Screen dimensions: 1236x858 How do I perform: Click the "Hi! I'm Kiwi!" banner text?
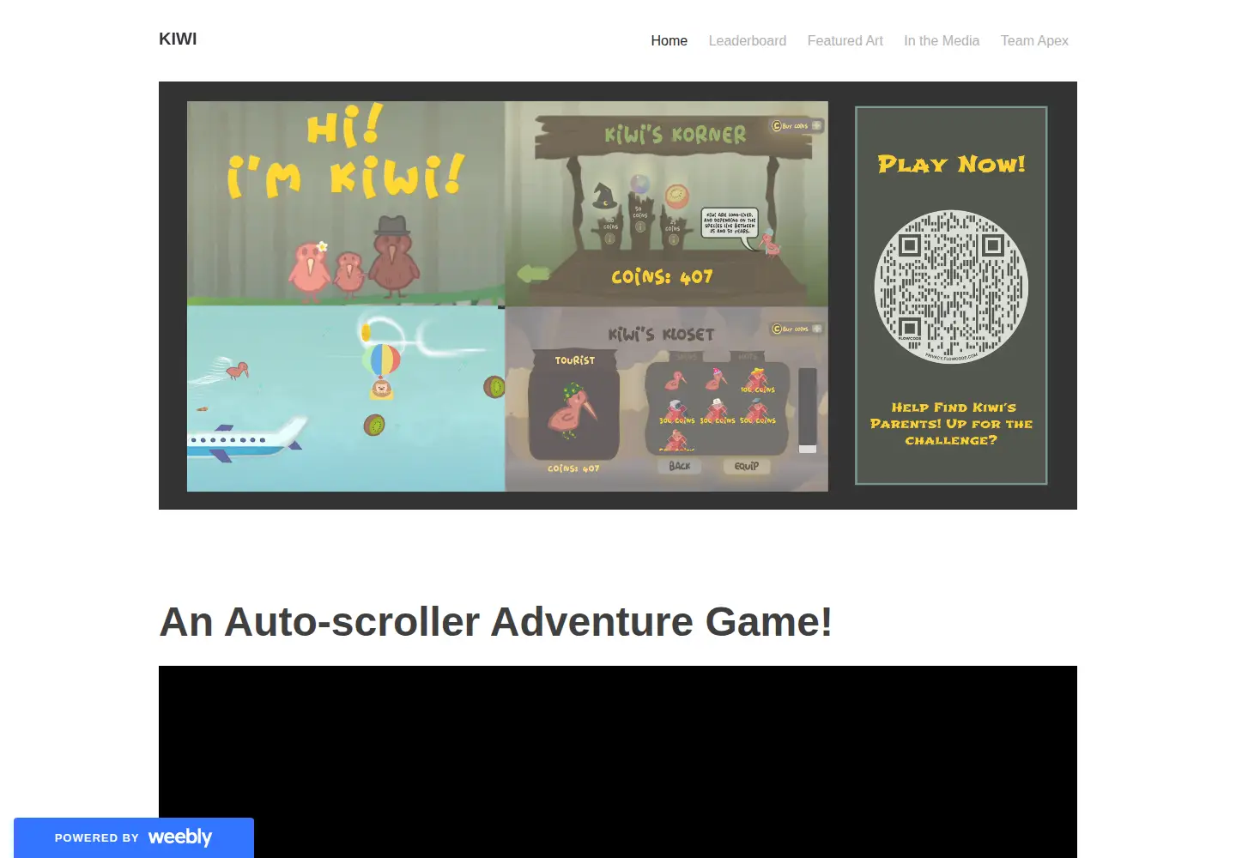click(x=345, y=153)
